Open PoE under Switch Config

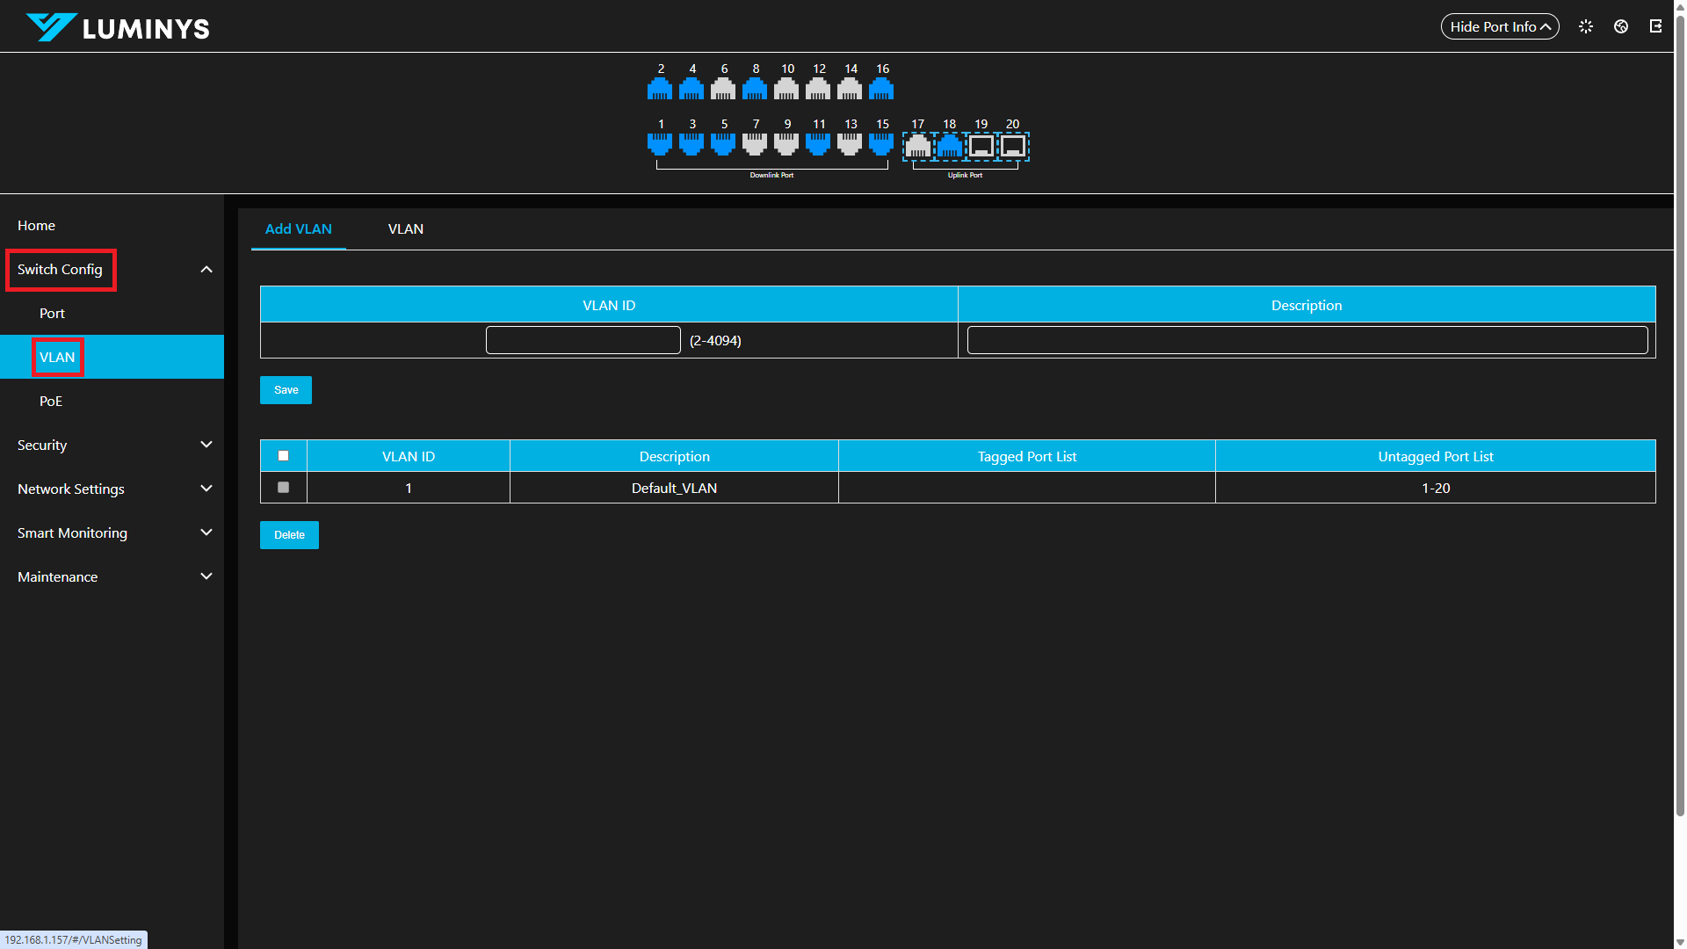coord(51,401)
